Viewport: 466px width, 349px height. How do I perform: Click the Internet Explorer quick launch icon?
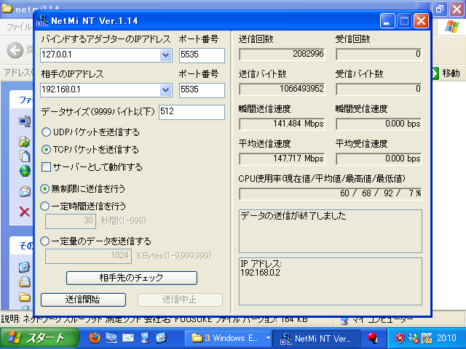(162, 338)
